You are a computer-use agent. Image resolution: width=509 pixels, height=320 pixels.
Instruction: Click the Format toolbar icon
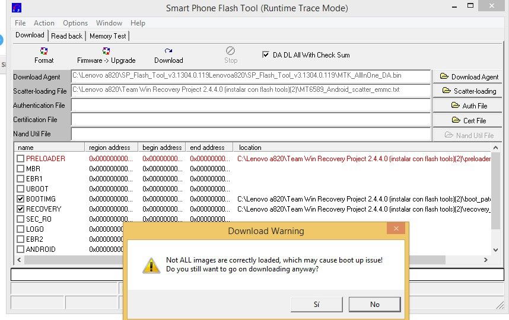(x=44, y=51)
